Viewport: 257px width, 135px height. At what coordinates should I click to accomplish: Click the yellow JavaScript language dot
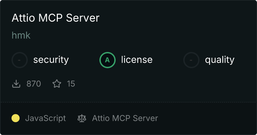[x=16, y=118]
